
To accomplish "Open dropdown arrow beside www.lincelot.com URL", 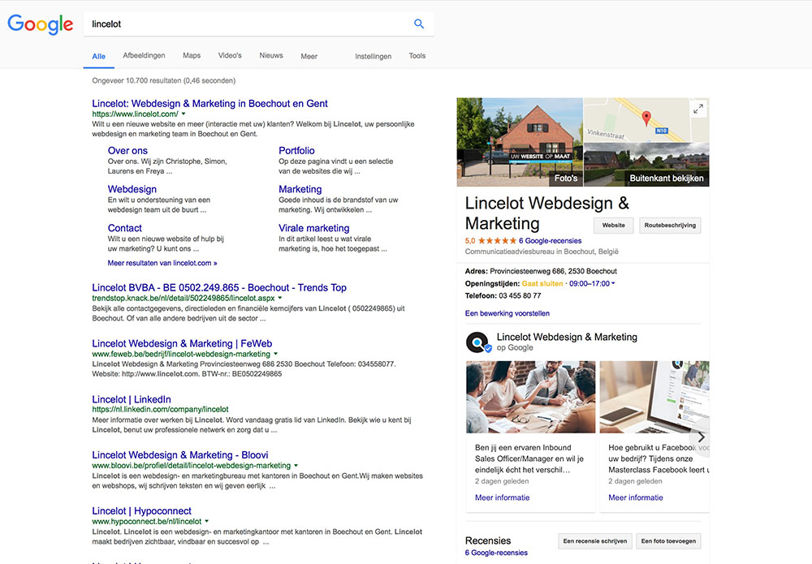I will pyautogui.click(x=184, y=114).
